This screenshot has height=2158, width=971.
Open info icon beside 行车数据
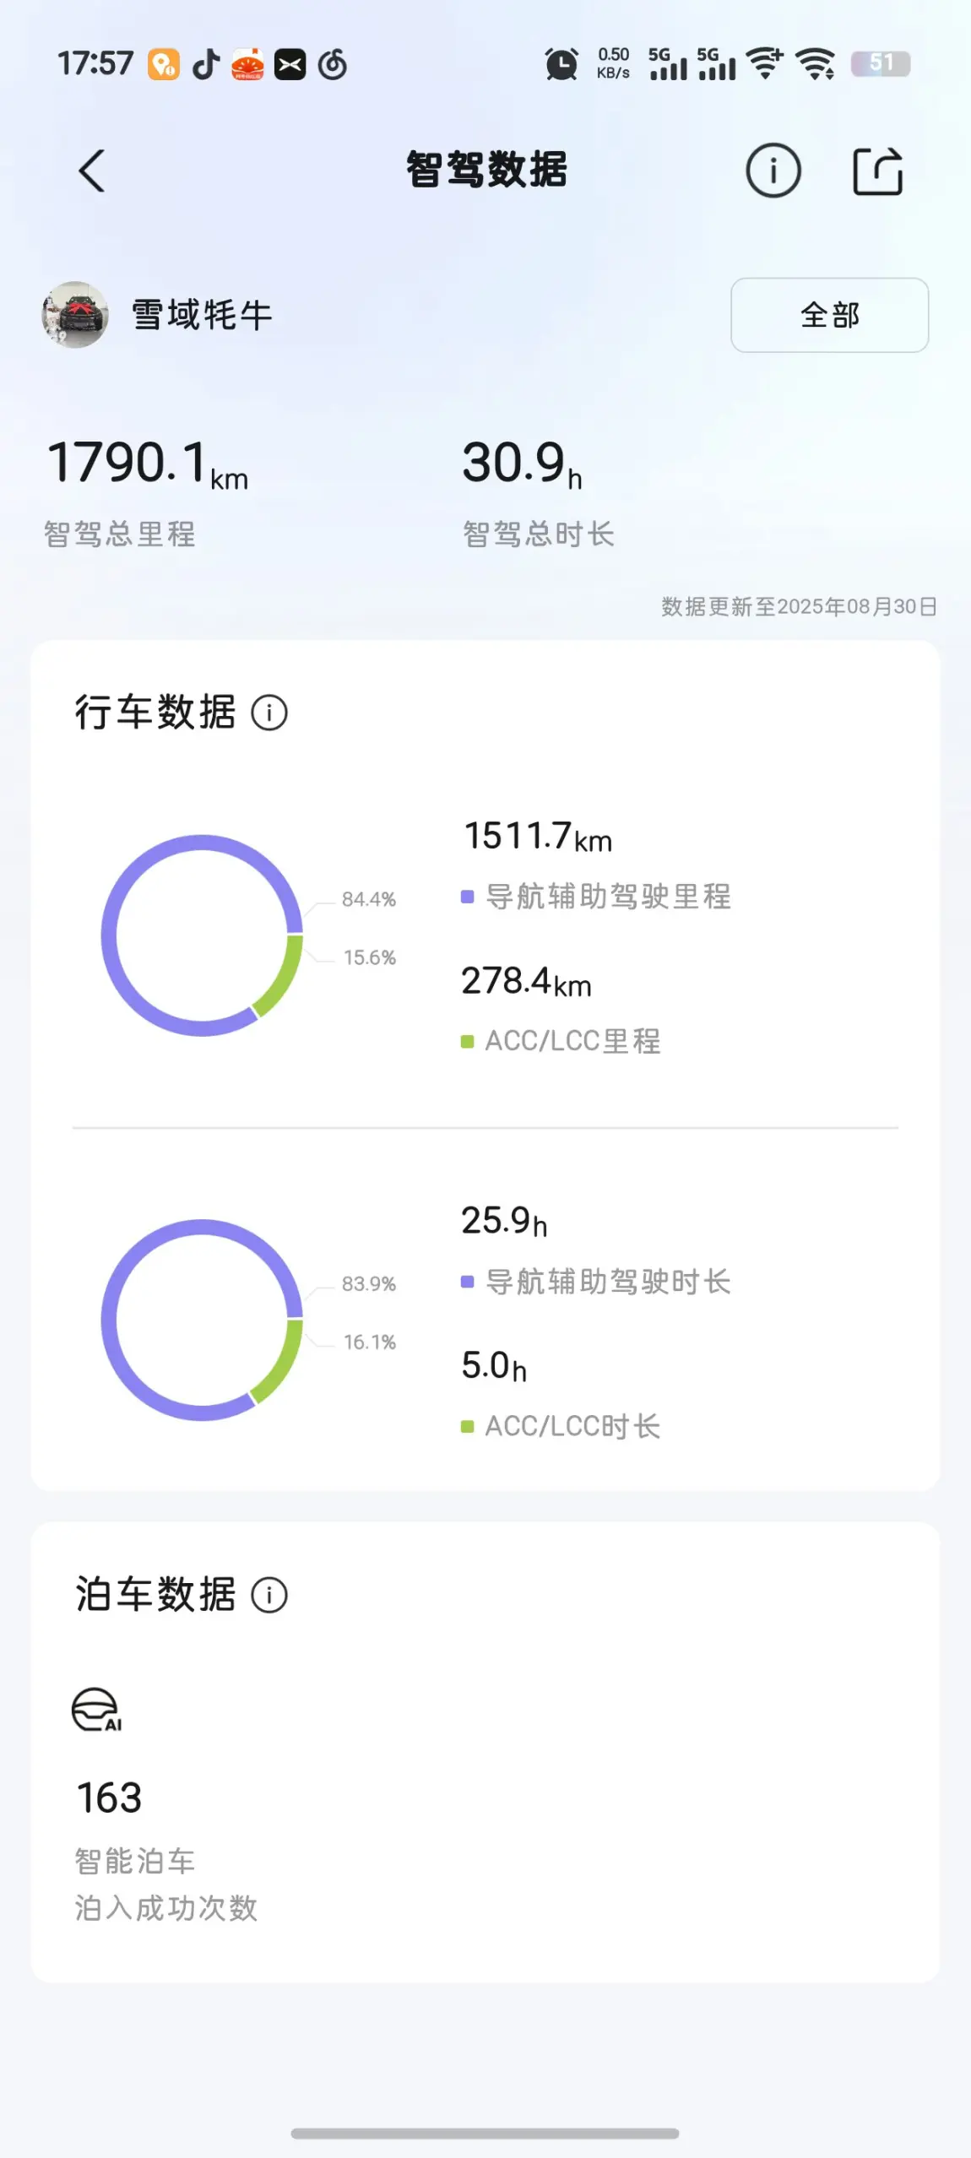pyautogui.click(x=269, y=713)
